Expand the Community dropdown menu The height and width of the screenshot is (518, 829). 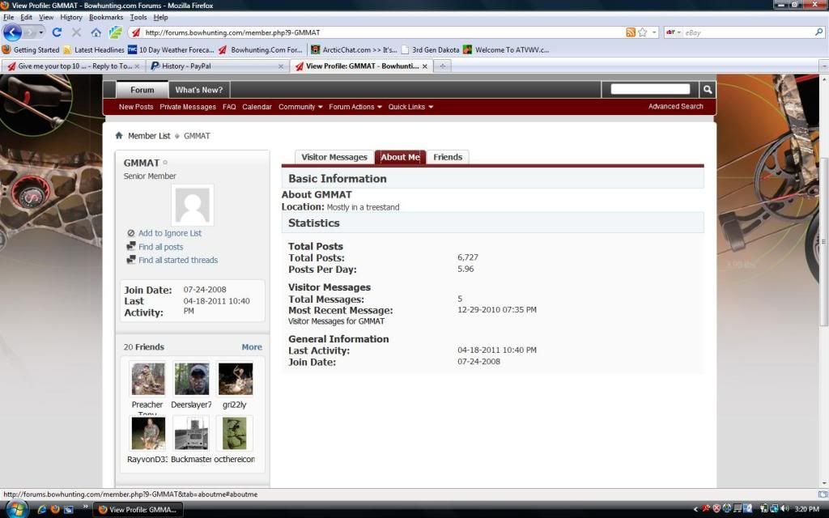pyautogui.click(x=300, y=107)
